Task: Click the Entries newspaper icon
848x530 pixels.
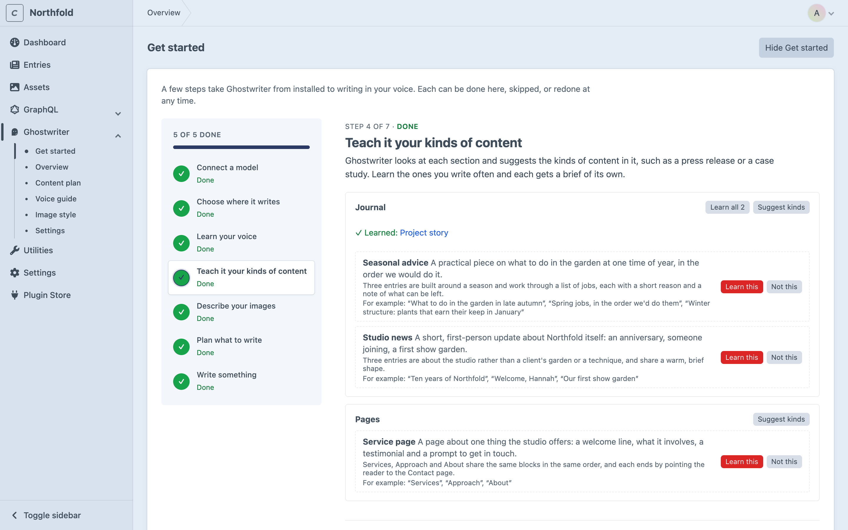Action: pos(15,65)
